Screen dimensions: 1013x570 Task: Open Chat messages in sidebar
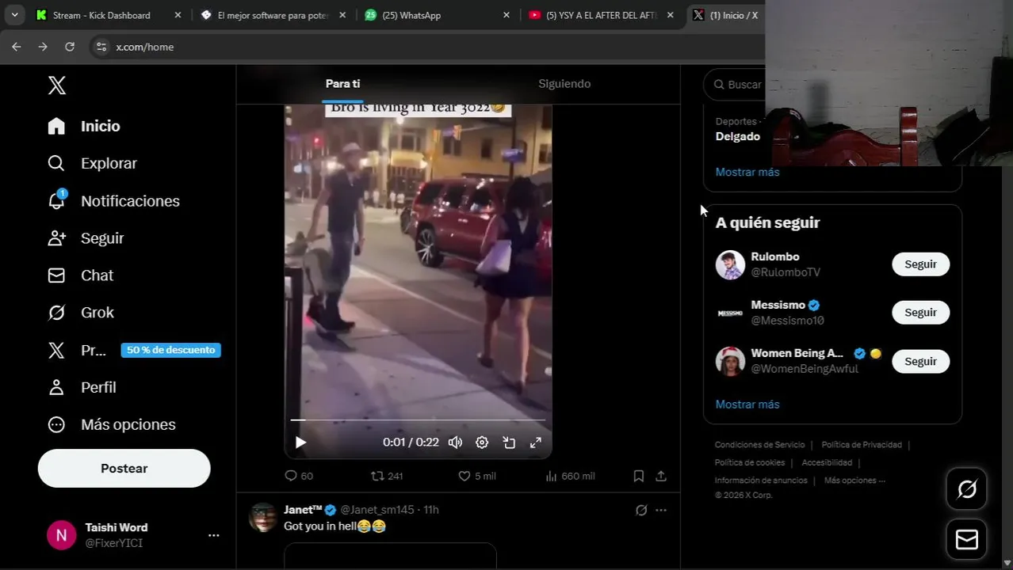tap(80, 275)
